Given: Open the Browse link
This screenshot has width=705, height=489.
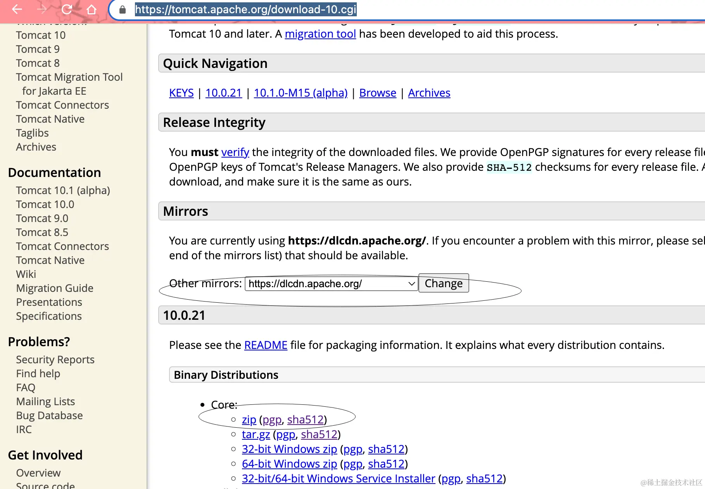Looking at the screenshot, I should [x=378, y=93].
